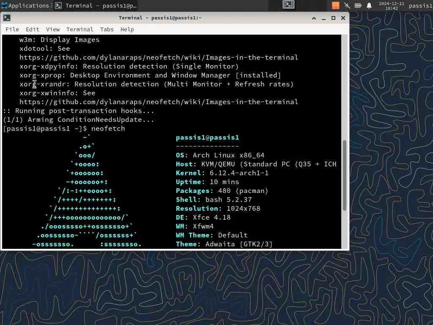
Task: Click the 'w3m: Display Images' line
Action: [59, 40]
